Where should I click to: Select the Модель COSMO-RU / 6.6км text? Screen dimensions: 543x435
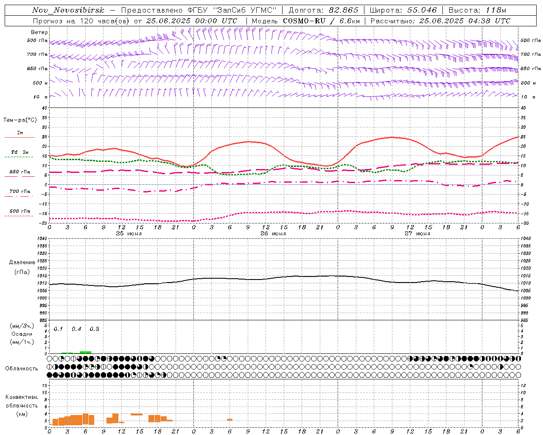[305, 21]
